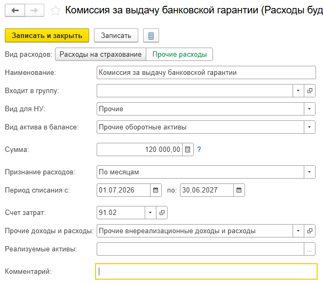Open Прочие доходы и расходы item card
Screen dimensions: 323x284
tap(310, 231)
